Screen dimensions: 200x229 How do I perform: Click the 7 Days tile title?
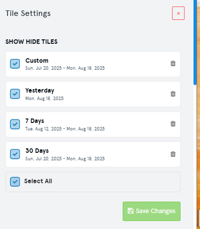click(x=35, y=121)
